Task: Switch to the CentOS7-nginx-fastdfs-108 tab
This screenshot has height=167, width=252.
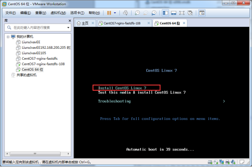Action: (122, 23)
